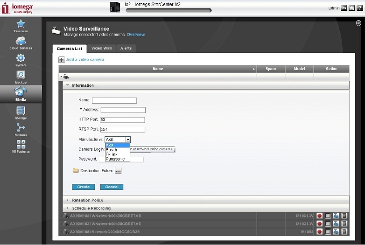Image resolution: width=365 pixels, height=245 pixels.
Task: Go to the home page icon
Action: pyautogui.click(x=352, y=8)
